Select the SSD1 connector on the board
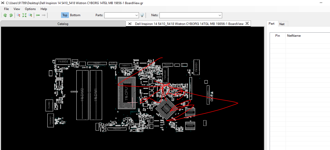This screenshot has height=150, width=330. pos(196,67)
